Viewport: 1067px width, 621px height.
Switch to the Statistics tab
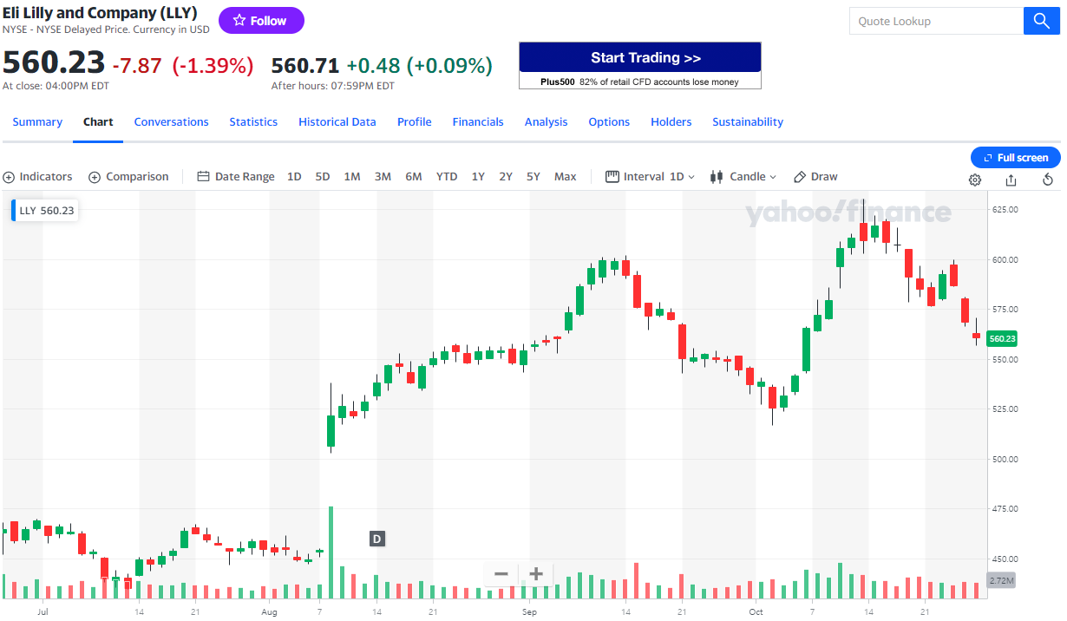point(253,122)
